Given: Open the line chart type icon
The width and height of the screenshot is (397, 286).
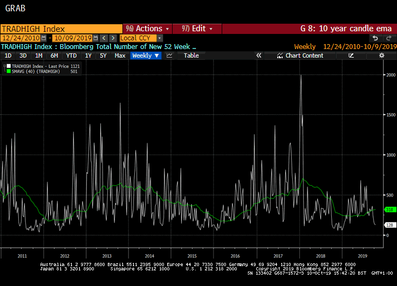Looking at the screenshot, I should point(169,55).
